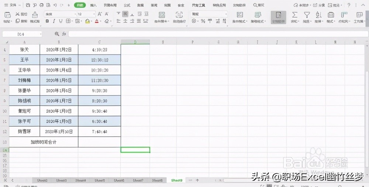
Task: Open the AutoSum sigma dropdown
Action: (294, 17)
